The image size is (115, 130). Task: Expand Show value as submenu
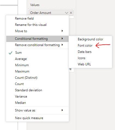[x=37, y=110]
